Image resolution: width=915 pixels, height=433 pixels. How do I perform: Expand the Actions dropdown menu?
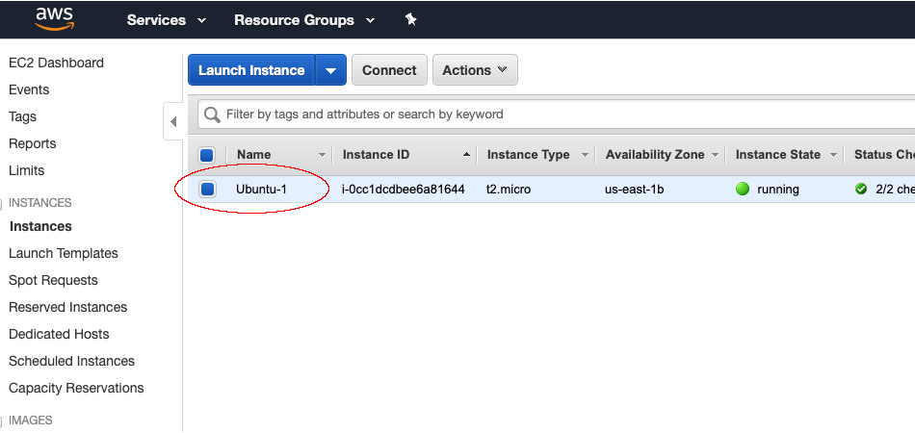point(475,70)
